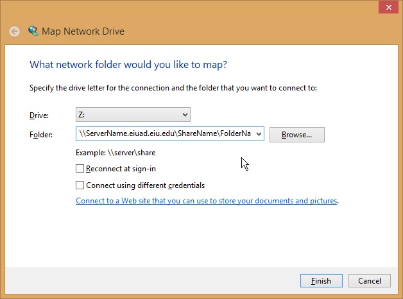This screenshot has width=403, height=299.
Task: Close the Map Network Drive window
Action: pos(388,6)
